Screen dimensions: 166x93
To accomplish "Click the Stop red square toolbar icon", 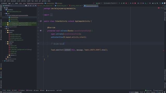I will point(135,3).
